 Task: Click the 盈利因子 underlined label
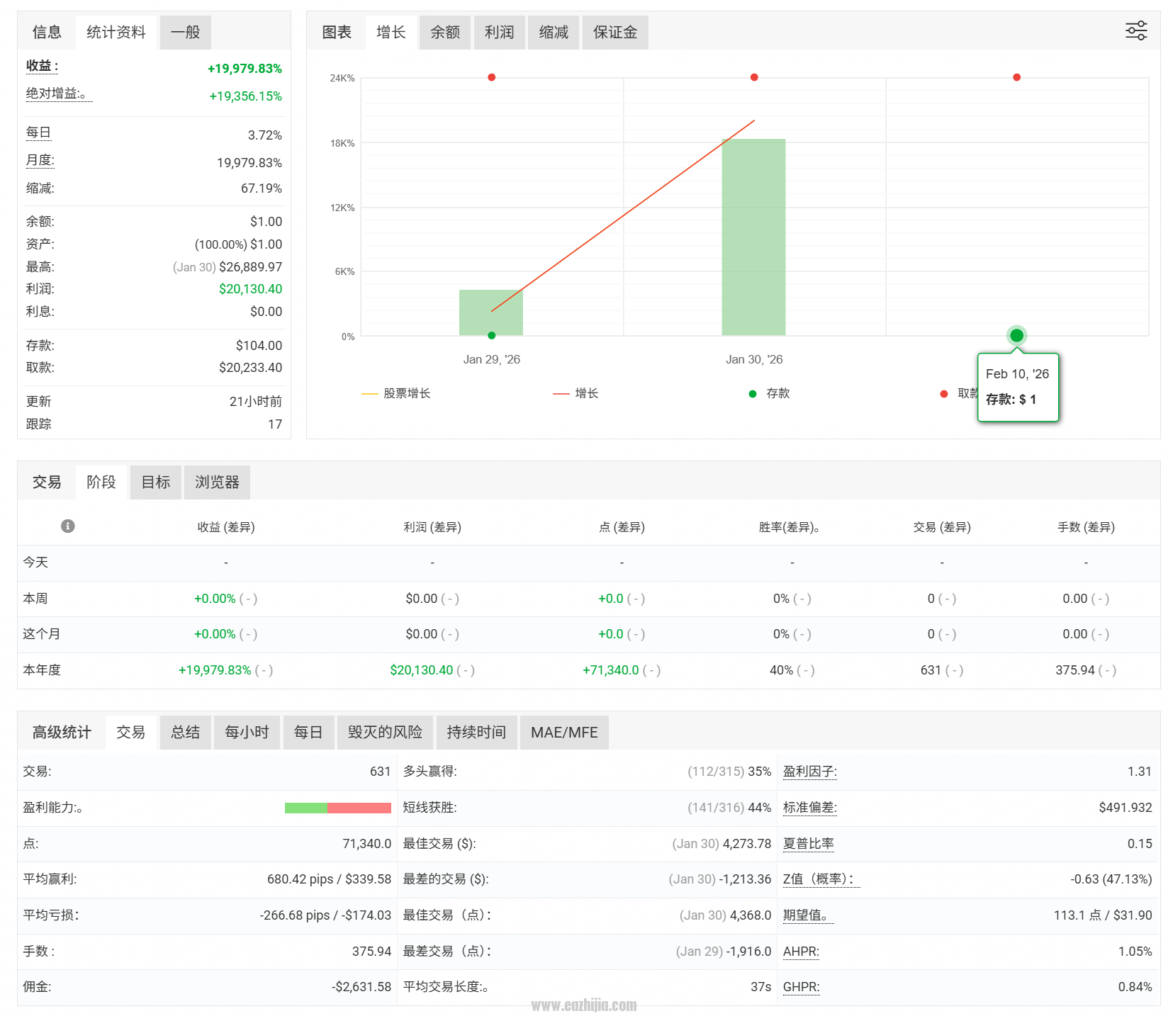pos(810,772)
